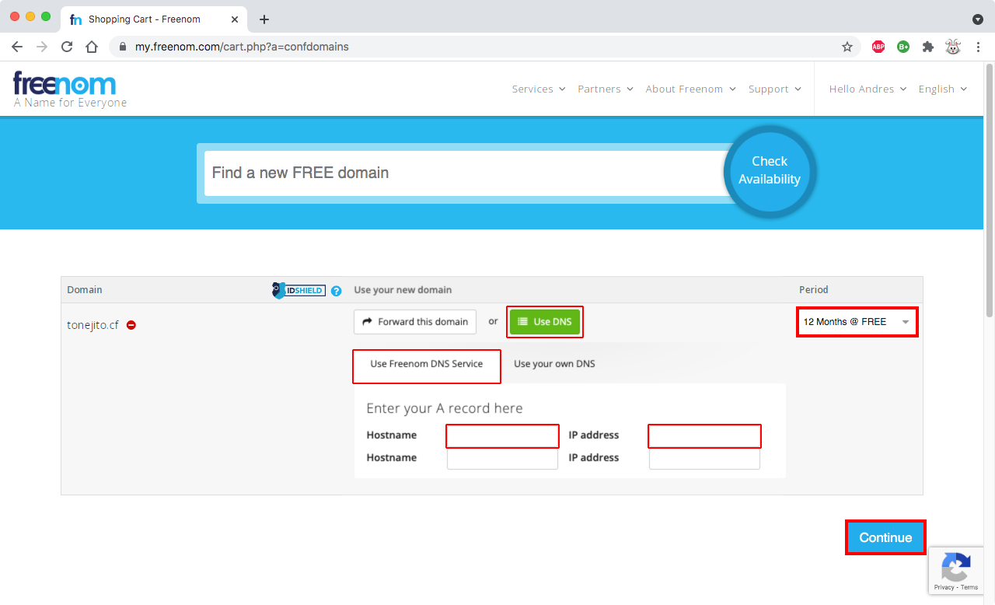Viewport: 995px width, 605px height.
Task: Open the Adblock Plus extension icon
Action: 878,47
